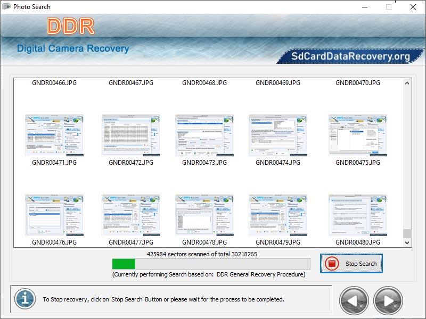Minimize the Photo Search window
This screenshot has height=319, width=426.
[x=365, y=7]
